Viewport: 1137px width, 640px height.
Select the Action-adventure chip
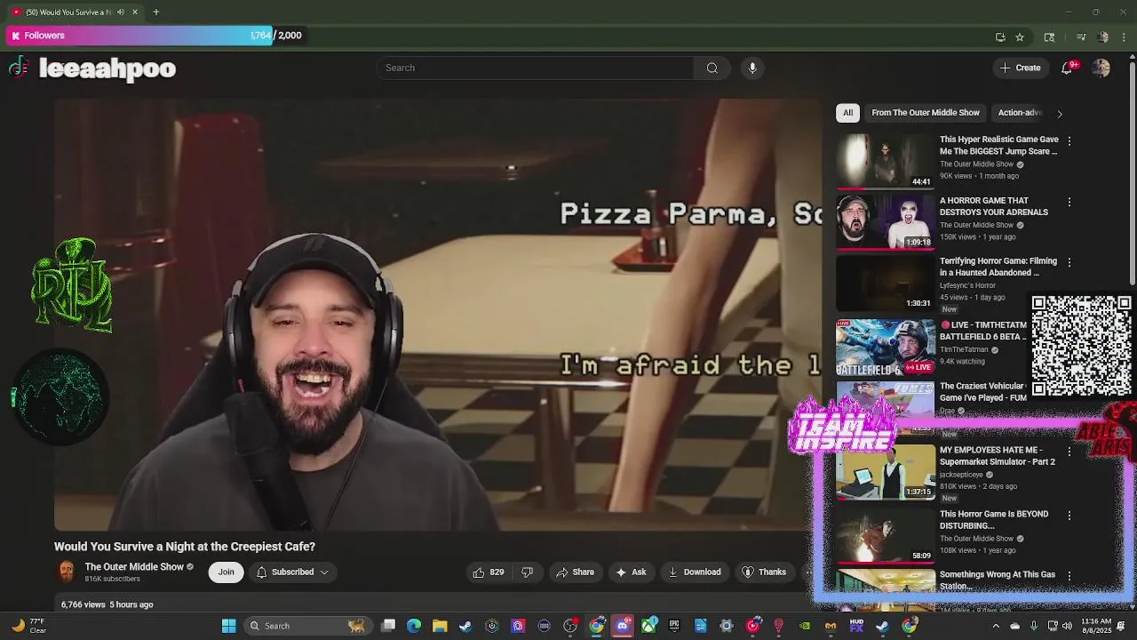click(1019, 113)
